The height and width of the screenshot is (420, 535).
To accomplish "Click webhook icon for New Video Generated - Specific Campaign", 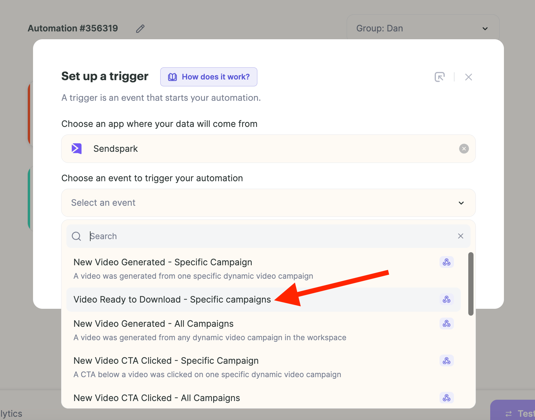I will (x=446, y=262).
